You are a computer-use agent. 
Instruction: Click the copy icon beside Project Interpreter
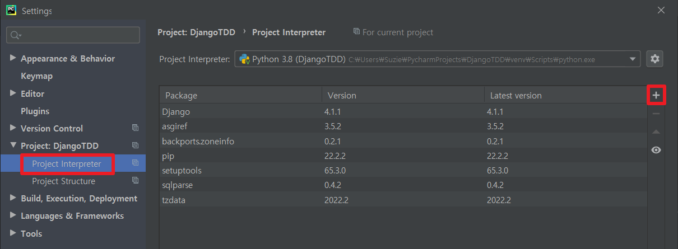[x=135, y=163]
